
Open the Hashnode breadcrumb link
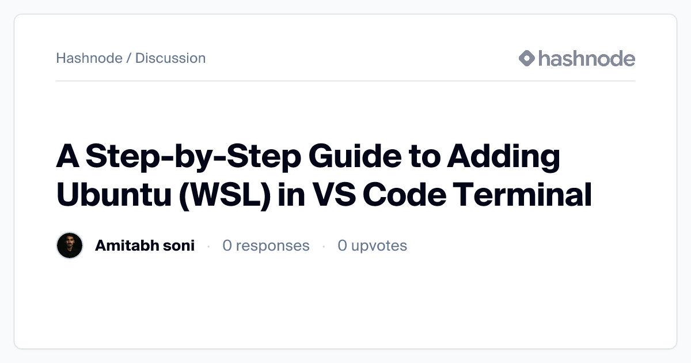point(89,58)
